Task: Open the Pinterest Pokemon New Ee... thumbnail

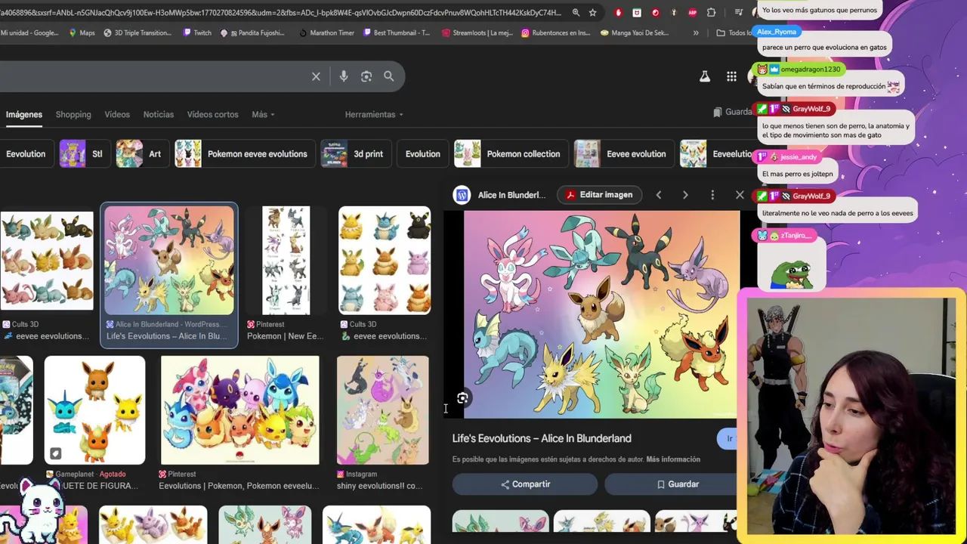Action: 286,261
